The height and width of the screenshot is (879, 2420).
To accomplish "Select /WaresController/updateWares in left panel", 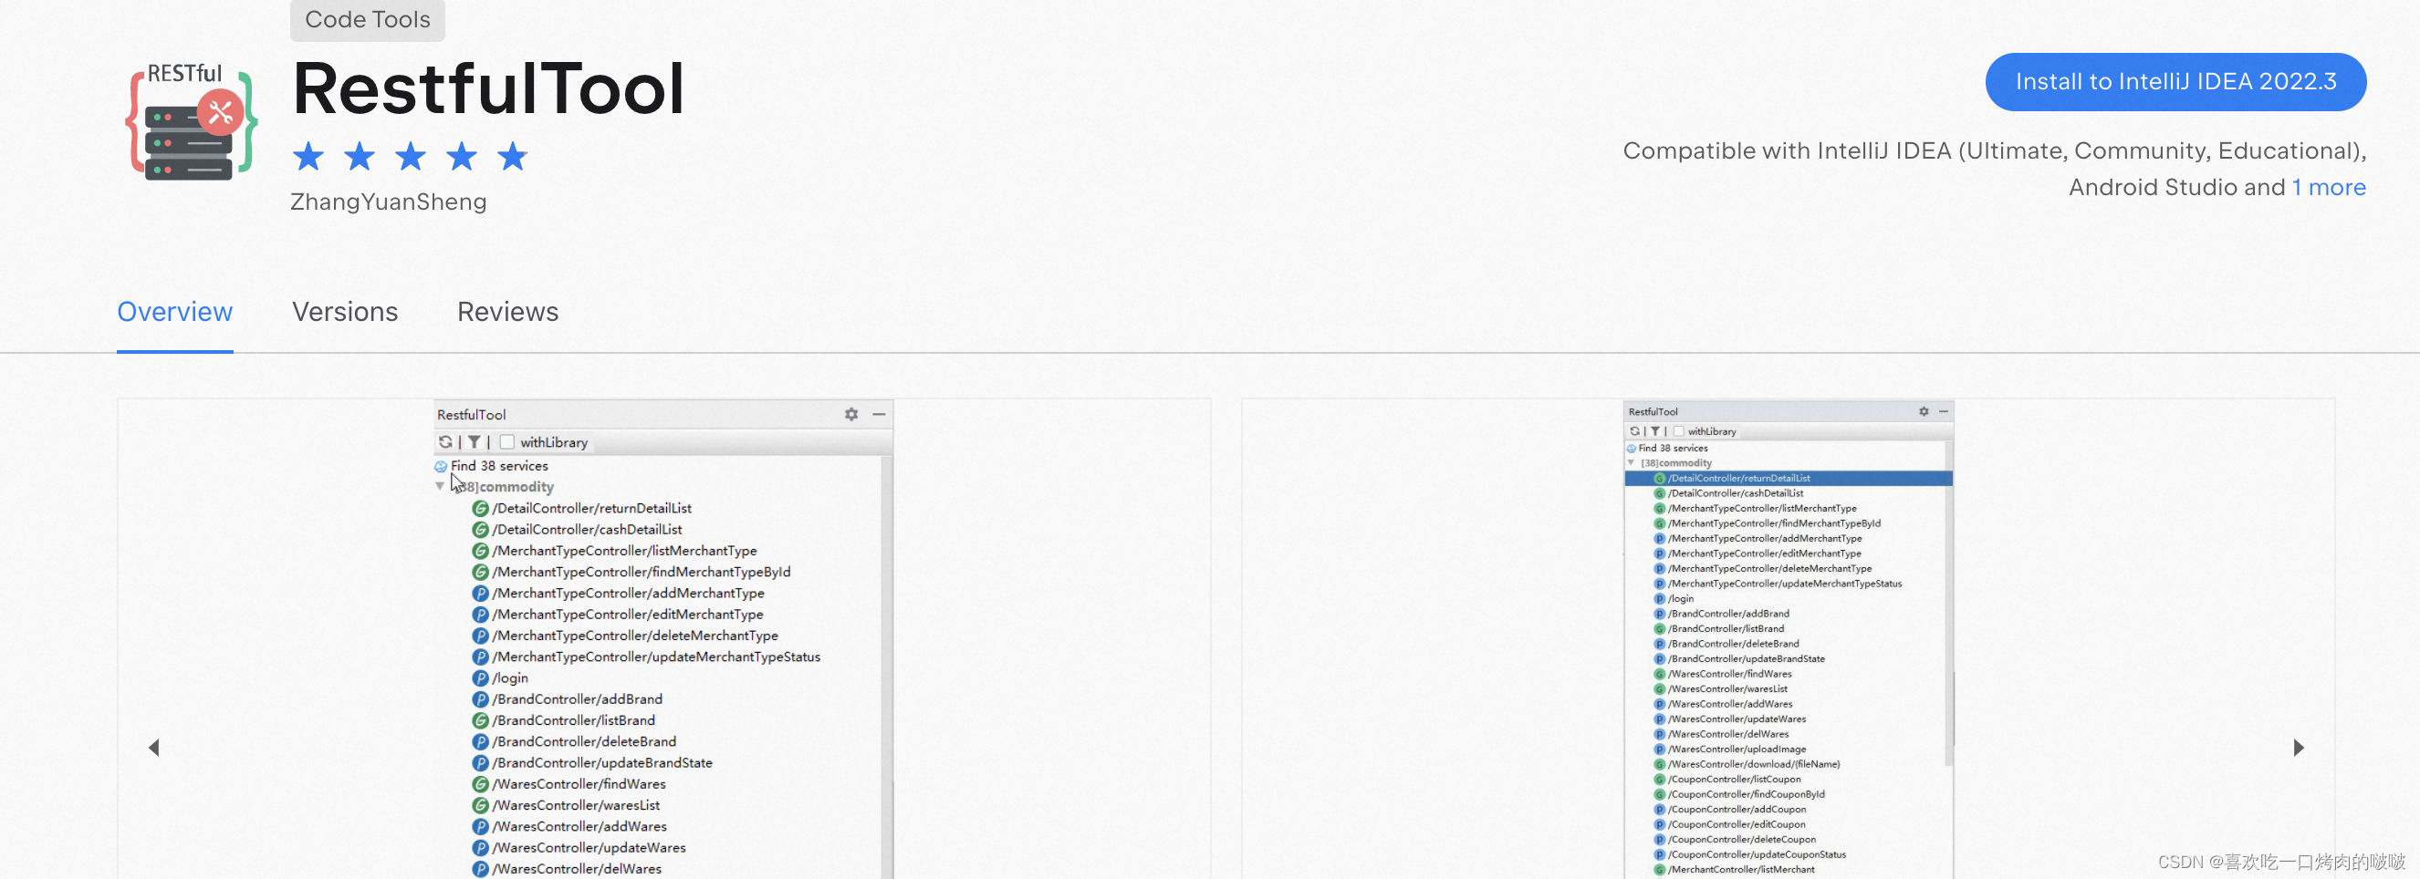I will point(589,848).
